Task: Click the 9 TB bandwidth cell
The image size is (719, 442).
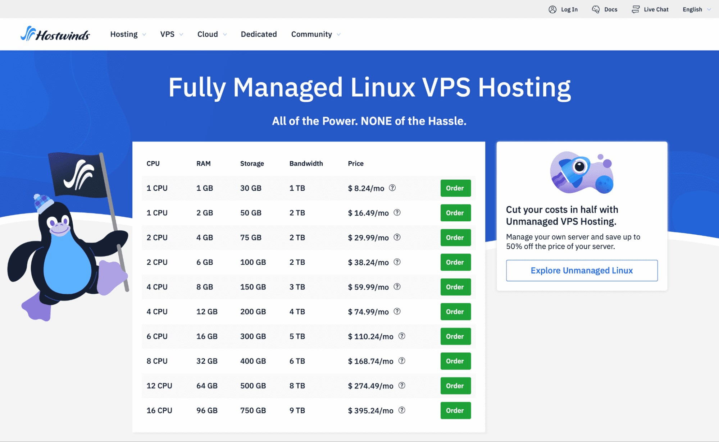Action: pyautogui.click(x=297, y=410)
